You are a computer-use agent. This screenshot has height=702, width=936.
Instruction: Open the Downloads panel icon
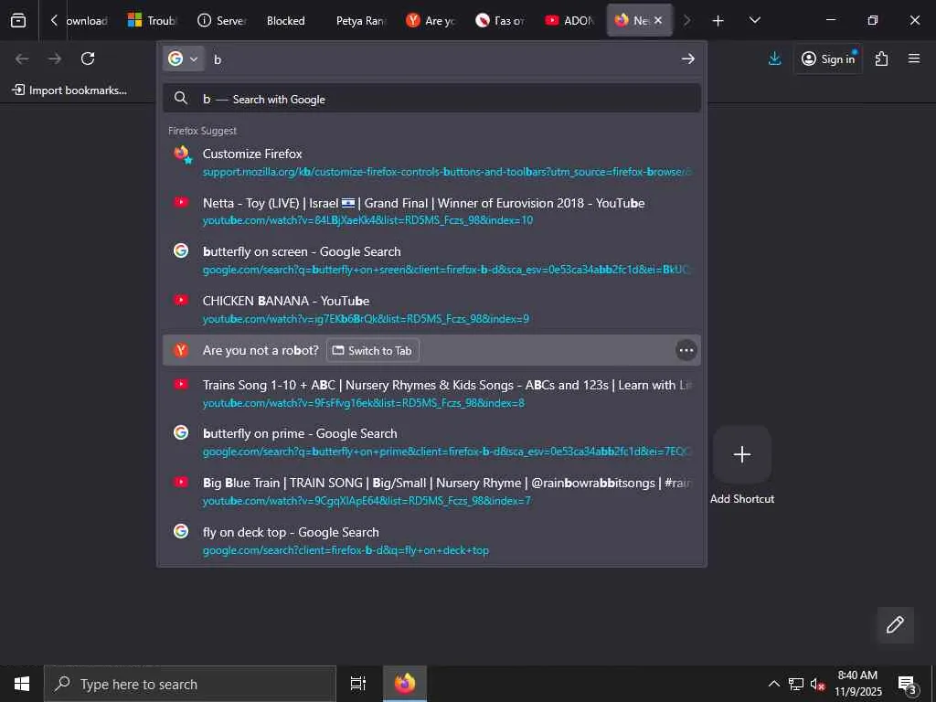(775, 58)
